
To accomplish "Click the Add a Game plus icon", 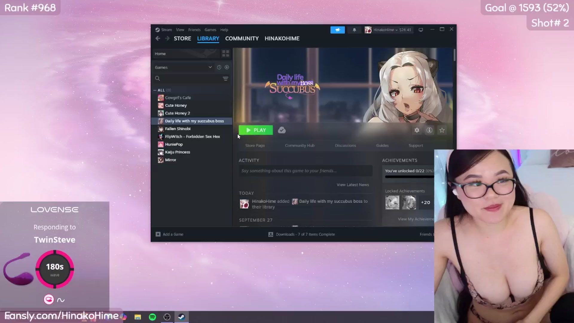I will point(158,234).
